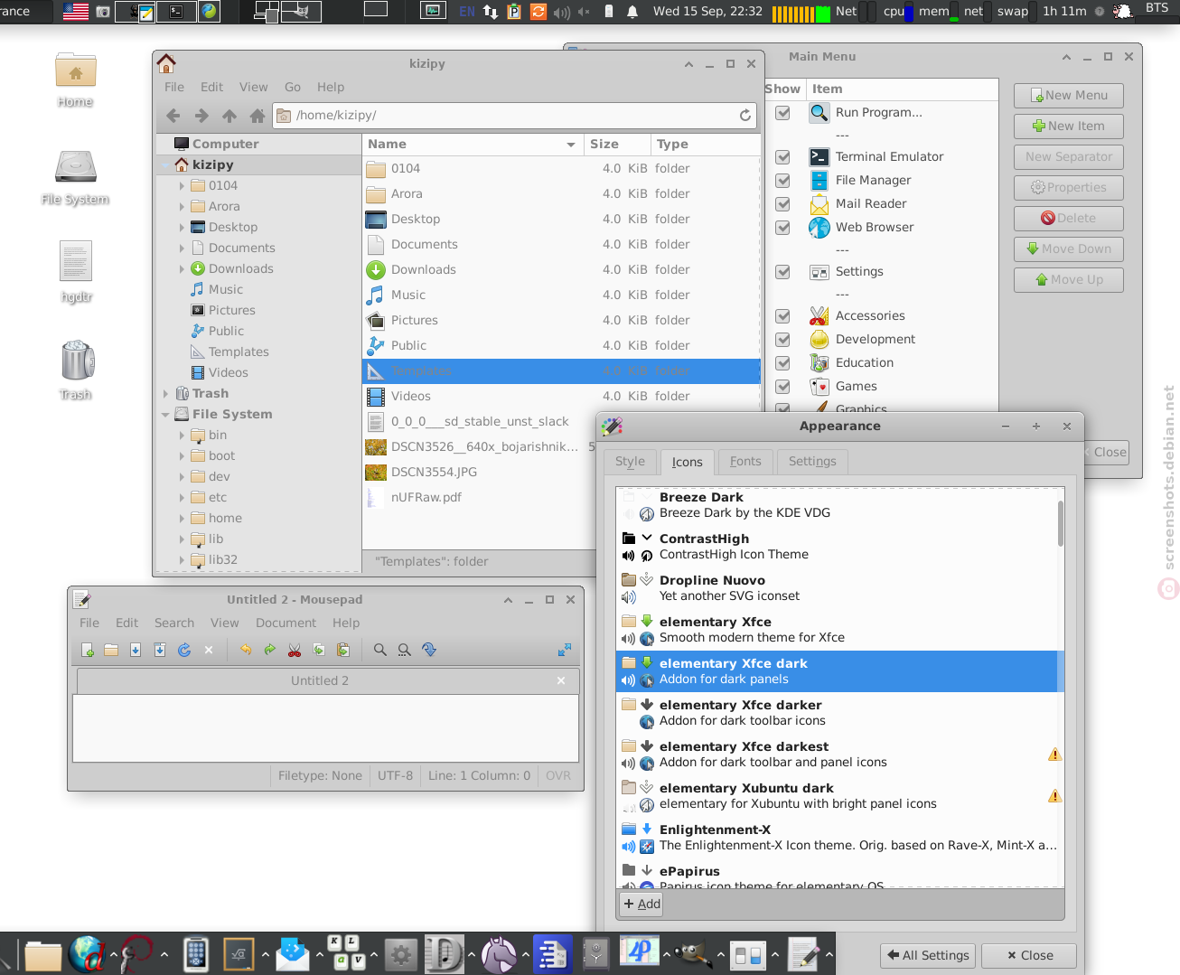Click the icon themes list scrollbar

1061,524
